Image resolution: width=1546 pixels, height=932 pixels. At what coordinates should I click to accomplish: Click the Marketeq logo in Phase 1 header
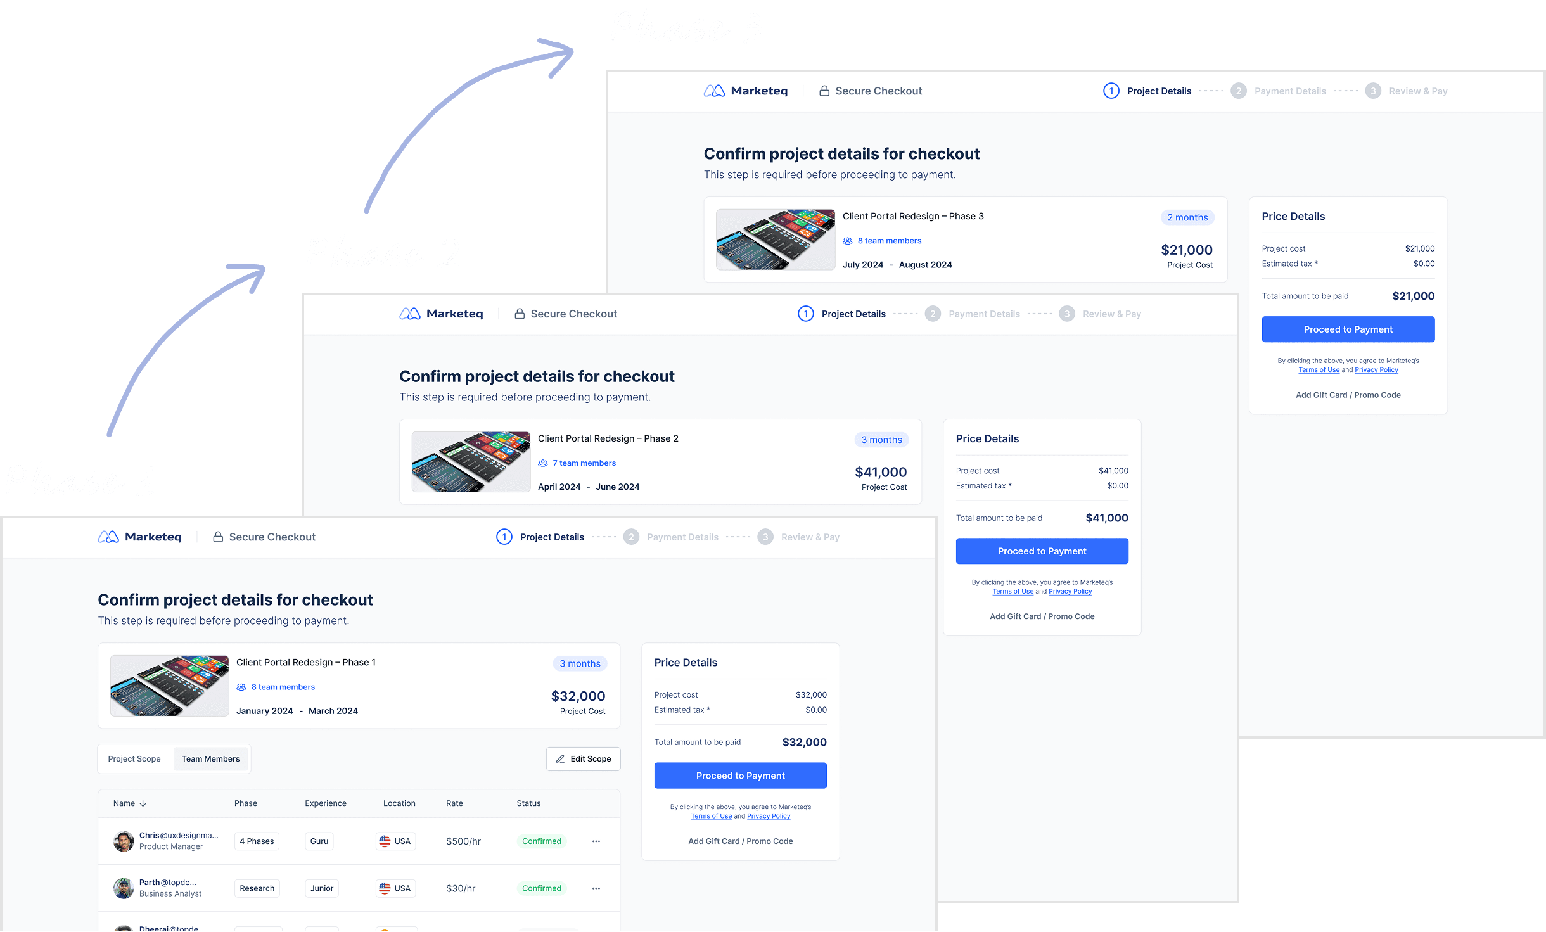click(139, 537)
